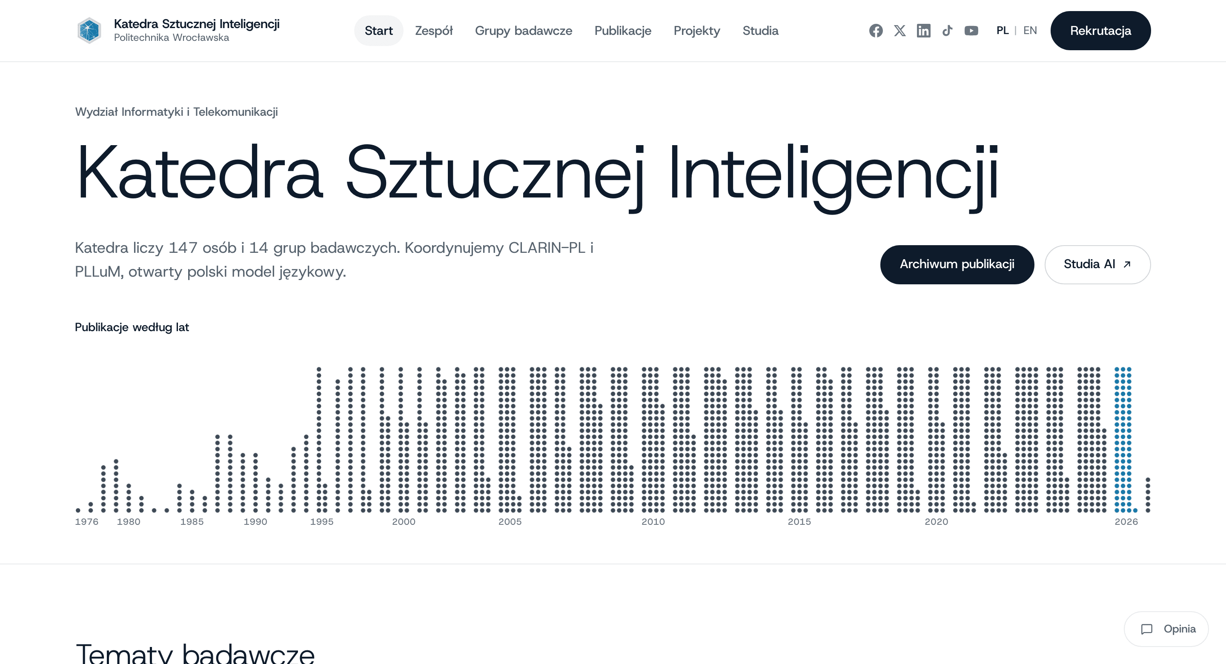Click the Publikacje według lat heading
Viewport: 1226px width, 664px height.
coord(132,327)
